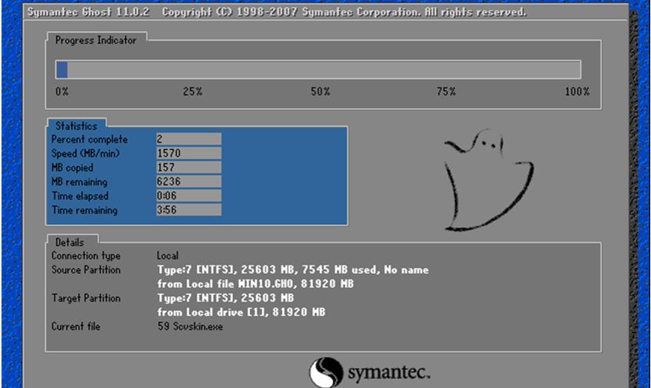Click the MB copied value 157

[x=189, y=167]
